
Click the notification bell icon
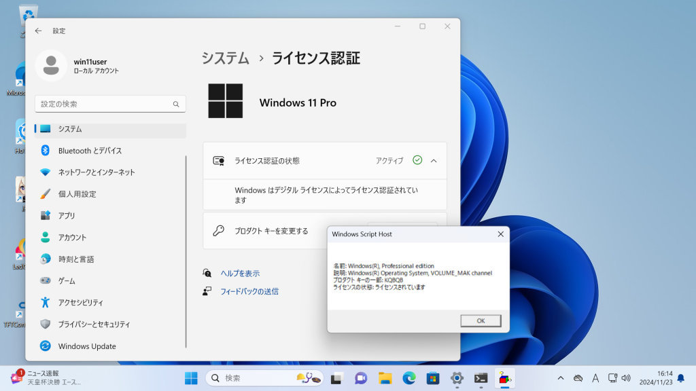[x=681, y=378]
